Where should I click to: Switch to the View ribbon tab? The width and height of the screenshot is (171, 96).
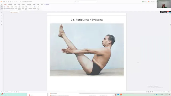15,4
